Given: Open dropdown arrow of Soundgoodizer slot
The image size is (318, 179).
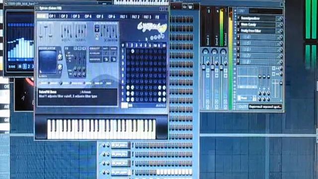Looking at the screenshot, I should pos(238,18).
